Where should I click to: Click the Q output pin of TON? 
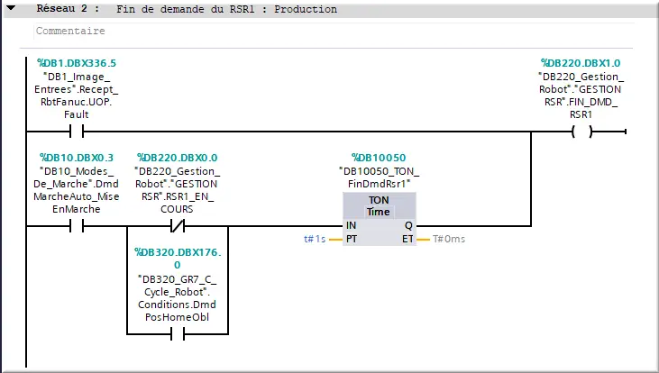(x=408, y=225)
